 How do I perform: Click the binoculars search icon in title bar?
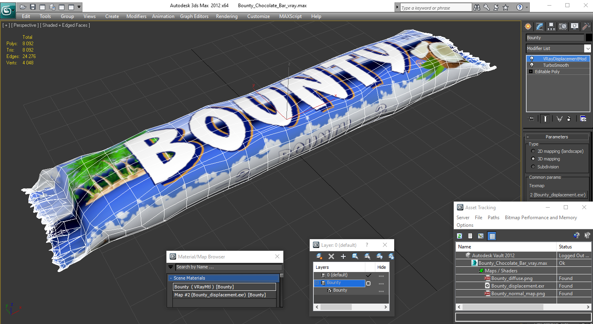tap(477, 7)
